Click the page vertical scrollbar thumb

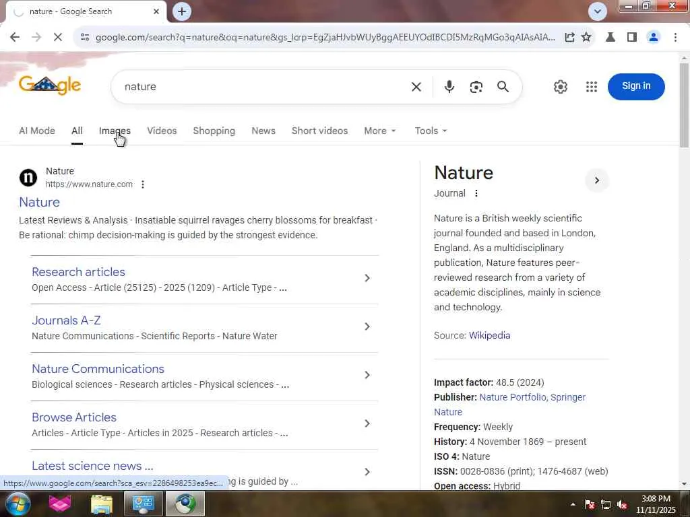click(684, 106)
